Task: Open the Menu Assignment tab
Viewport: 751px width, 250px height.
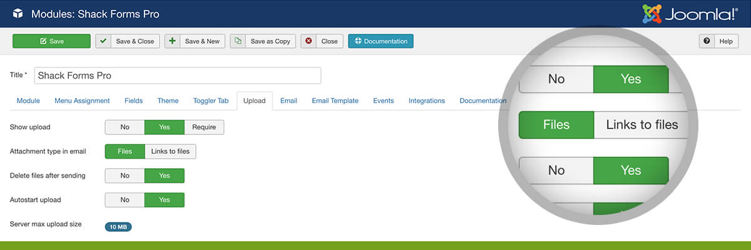Action: [82, 101]
